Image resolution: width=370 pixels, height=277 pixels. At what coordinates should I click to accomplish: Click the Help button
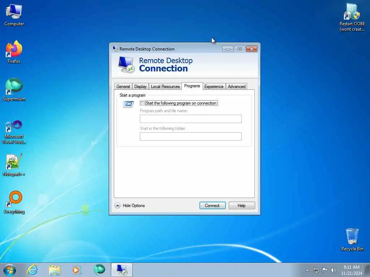(x=242, y=205)
